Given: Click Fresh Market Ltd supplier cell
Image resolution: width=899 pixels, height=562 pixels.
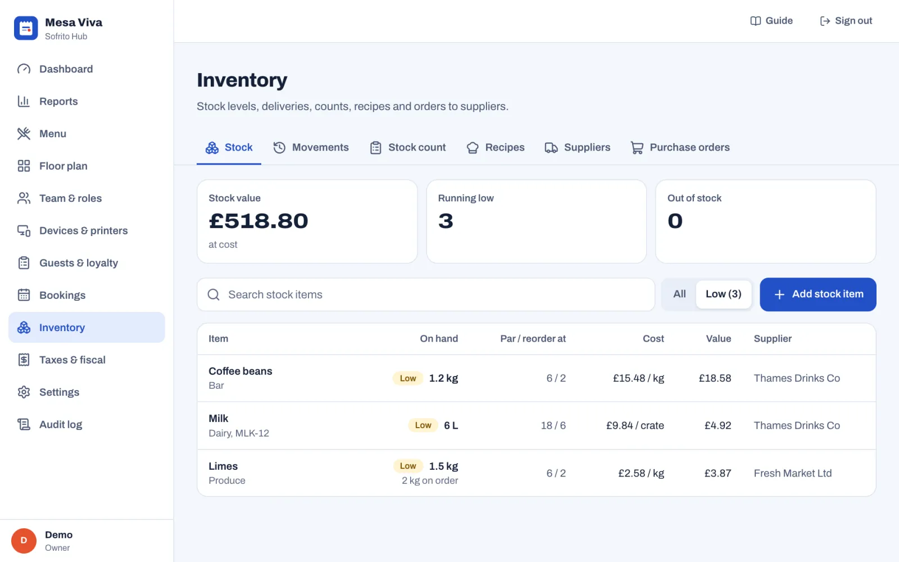Looking at the screenshot, I should [792, 473].
